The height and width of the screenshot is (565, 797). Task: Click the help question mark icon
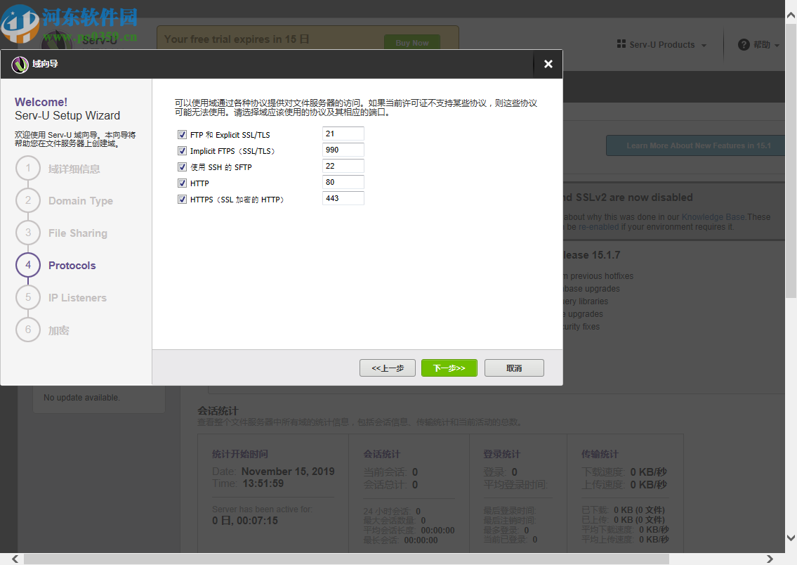pos(744,45)
